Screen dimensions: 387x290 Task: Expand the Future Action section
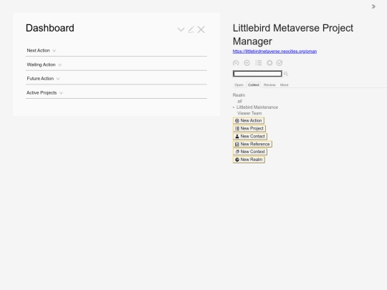tap(43, 79)
